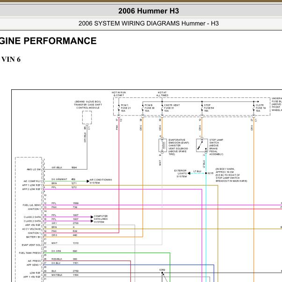This screenshot has height=282, width=282.
Task: Click circuit number 2700 on gray wire
Action: (76, 223)
